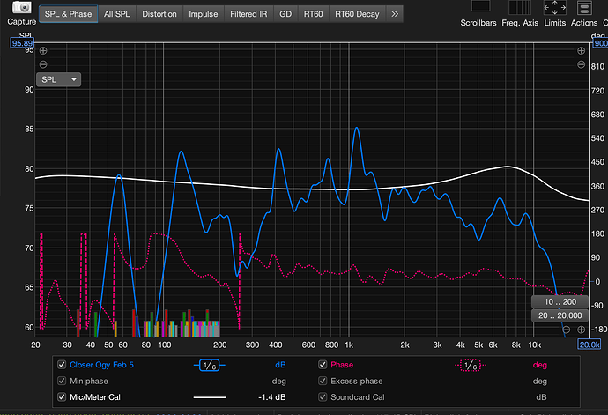Set the frequency range to 10 .. 200
Screen dimensions: 608x415
(560, 301)
